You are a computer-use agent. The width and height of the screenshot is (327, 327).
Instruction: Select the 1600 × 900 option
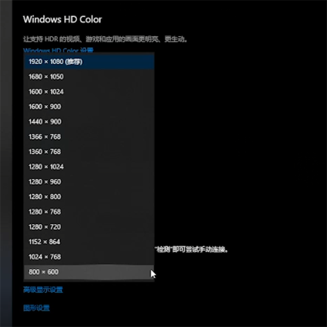pyautogui.click(x=89, y=107)
